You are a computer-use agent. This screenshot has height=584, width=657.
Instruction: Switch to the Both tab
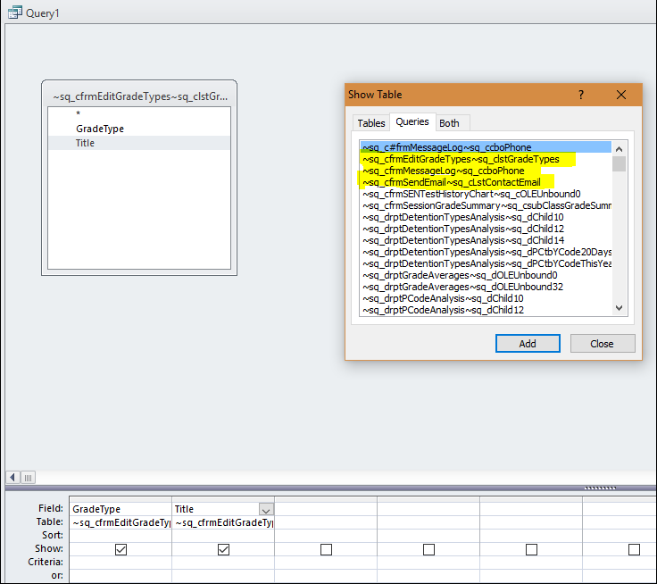point(449,123)
